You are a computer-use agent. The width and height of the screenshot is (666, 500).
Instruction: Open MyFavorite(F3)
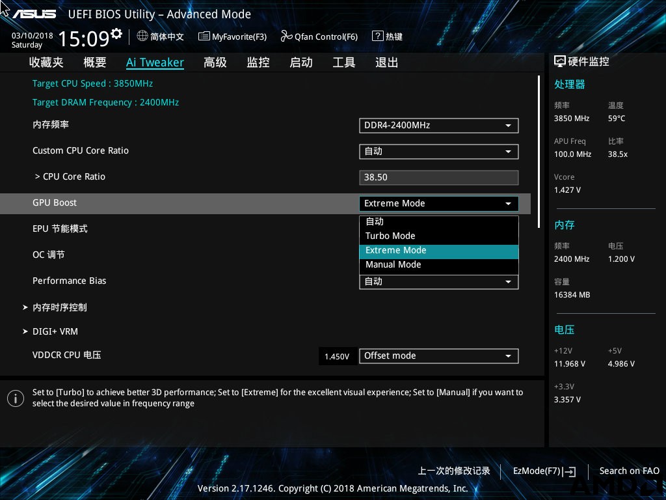232,36
